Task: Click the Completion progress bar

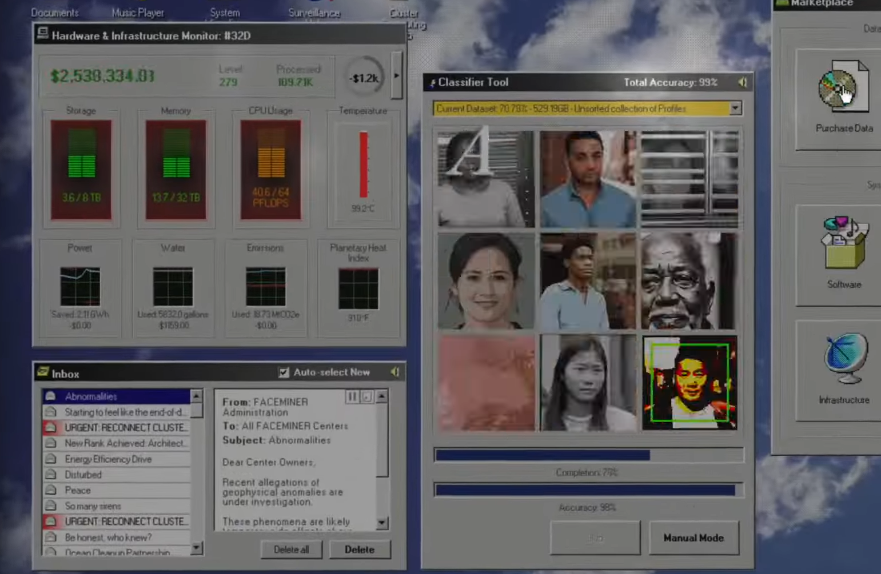Action: click(x=588, y=455)
